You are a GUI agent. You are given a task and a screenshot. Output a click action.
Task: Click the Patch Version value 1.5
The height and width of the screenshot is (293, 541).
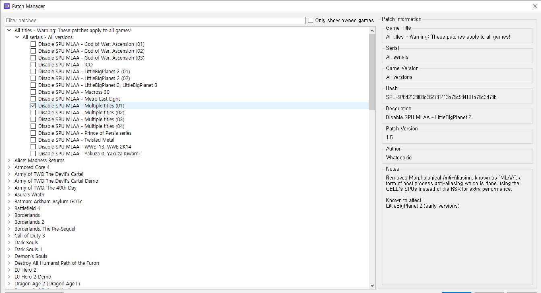389,137
